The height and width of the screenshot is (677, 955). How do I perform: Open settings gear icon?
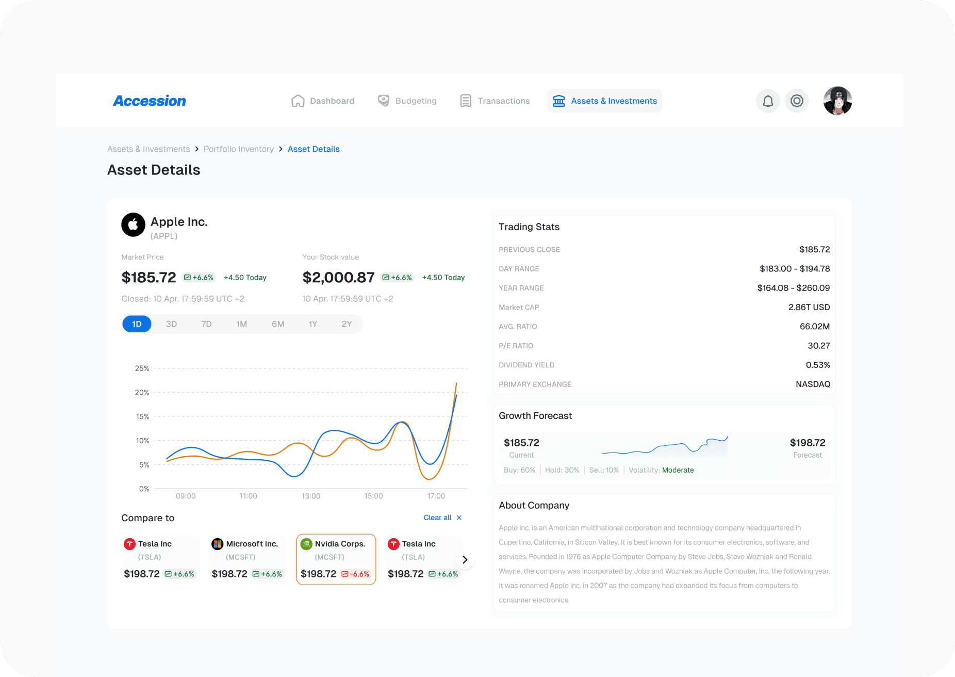(x=797, y=101)
